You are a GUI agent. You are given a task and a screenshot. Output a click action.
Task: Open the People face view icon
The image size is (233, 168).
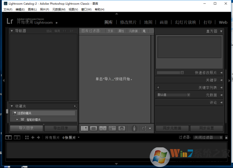pyautogui.click(x=122, y=128)
